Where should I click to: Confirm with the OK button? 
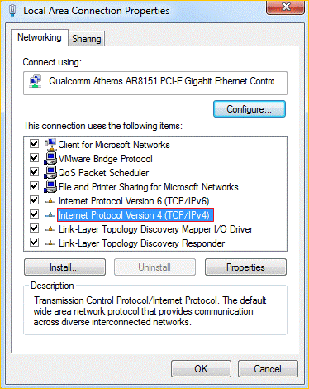201,369
